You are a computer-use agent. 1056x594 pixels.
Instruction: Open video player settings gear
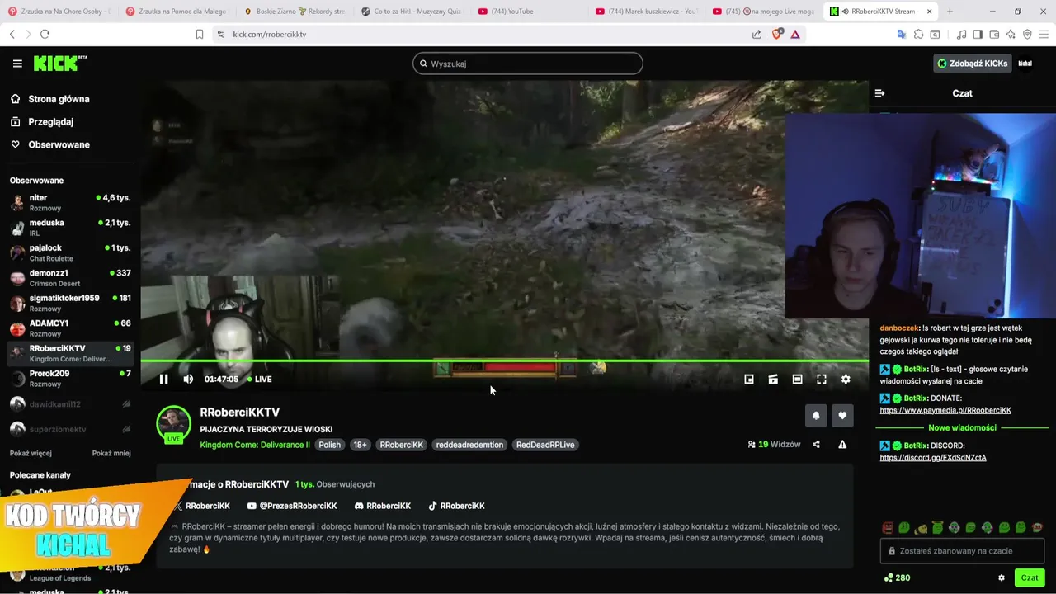click(x=846, y=379)
